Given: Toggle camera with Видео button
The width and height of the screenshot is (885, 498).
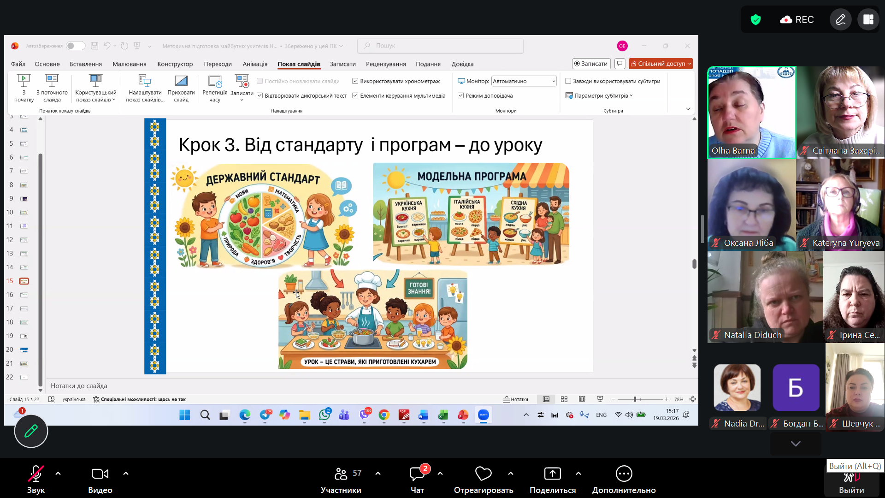Looking at the screenshot, I should click(x=100, y=480).
